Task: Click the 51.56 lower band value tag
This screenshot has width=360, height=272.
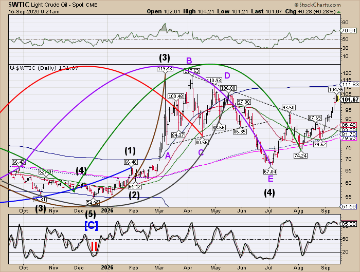Action: [x=349, y=206]
